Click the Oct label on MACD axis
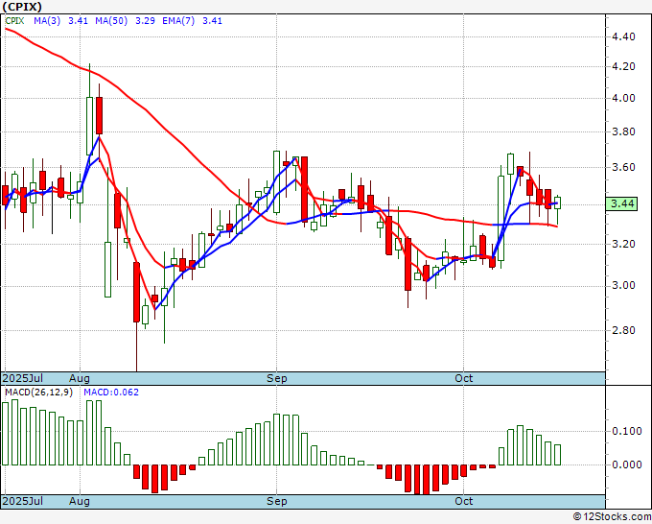This screenshot has height=524, width=652. click(464, 501)
